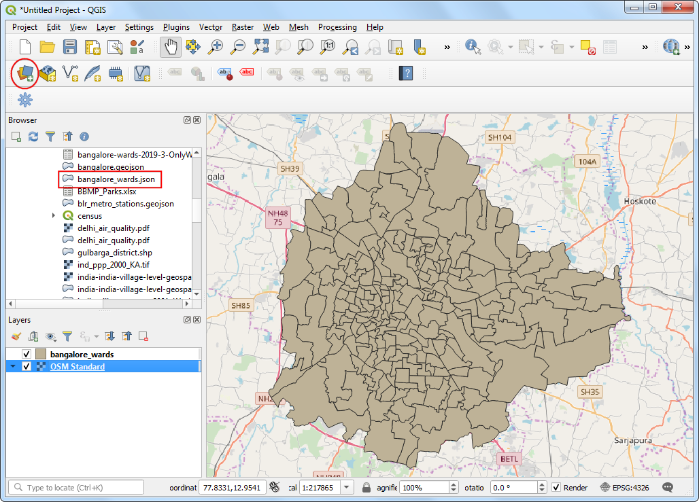Image resolution: width=699 pixels, height=502 pixels.
Task: Select bangalore_wards.json in Browser panel
Action: 116,179
